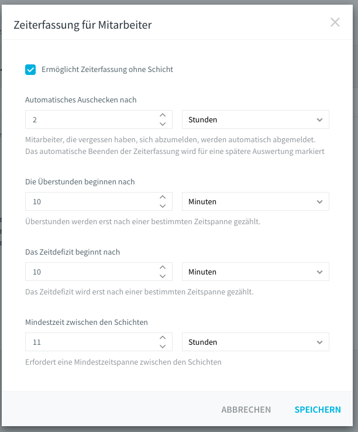Click up arrow for Überstunden beginnen nach
The height and width of the screenshot is (432, 358).
click(163, 197)
